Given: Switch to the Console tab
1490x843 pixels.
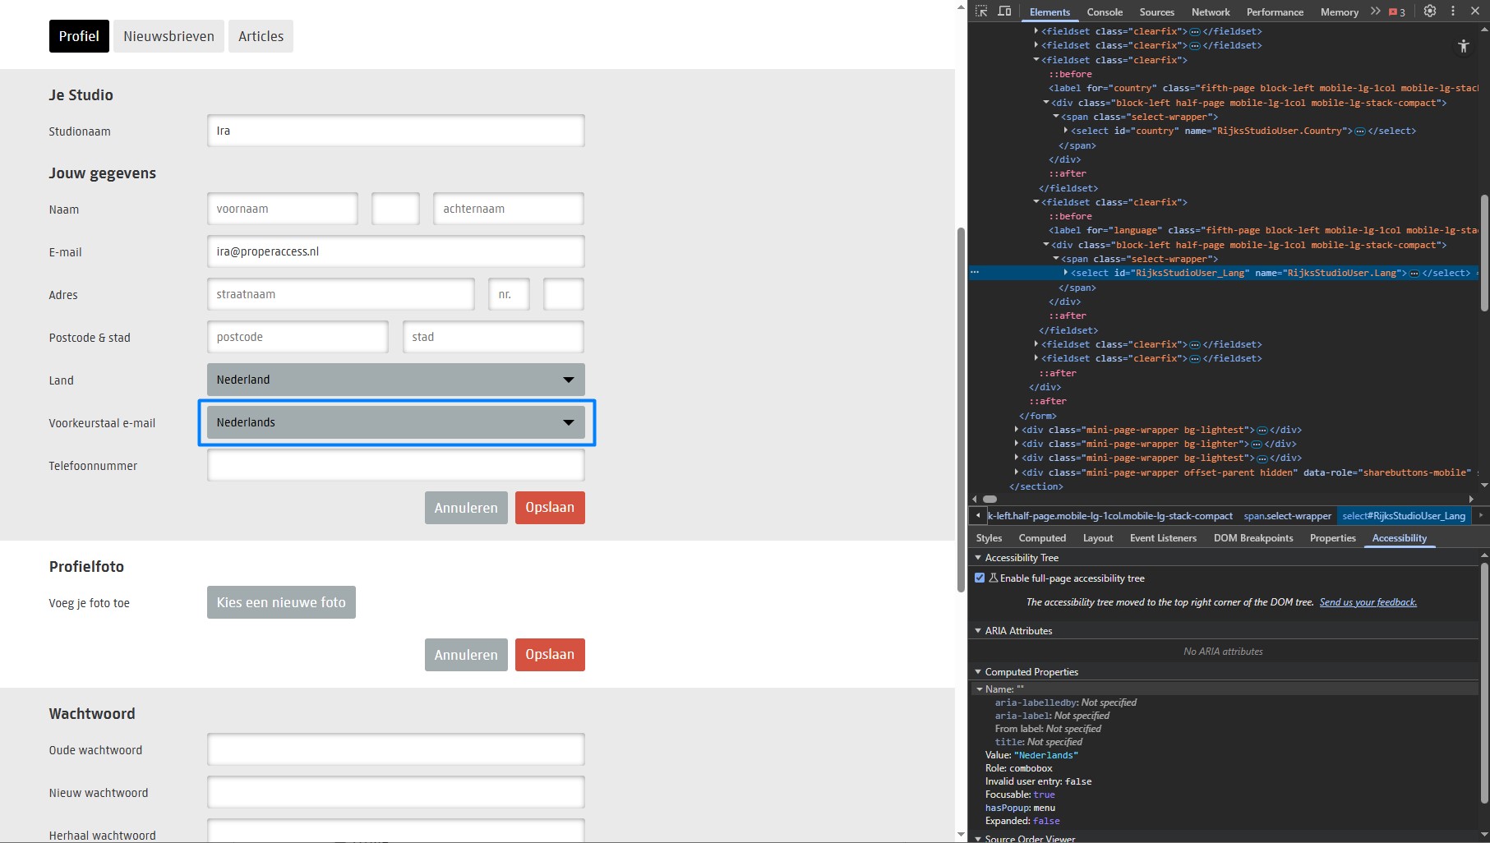Looking at the screenshot, I should [1104, 12].
